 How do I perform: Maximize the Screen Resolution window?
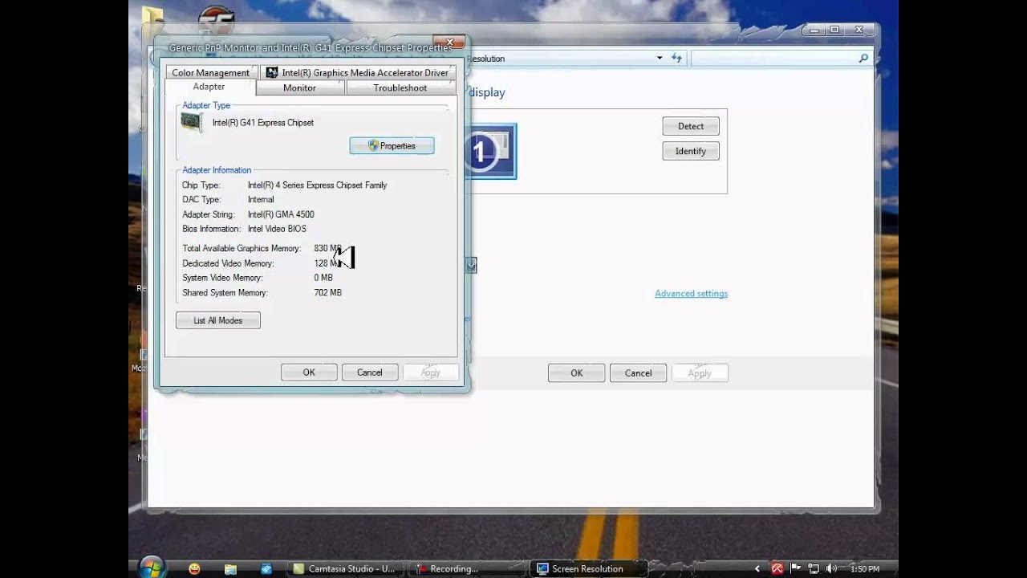point(835,30)
